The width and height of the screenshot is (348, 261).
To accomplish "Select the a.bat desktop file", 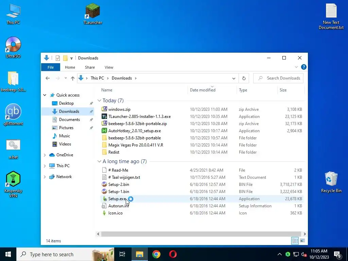I will (13, 149).
